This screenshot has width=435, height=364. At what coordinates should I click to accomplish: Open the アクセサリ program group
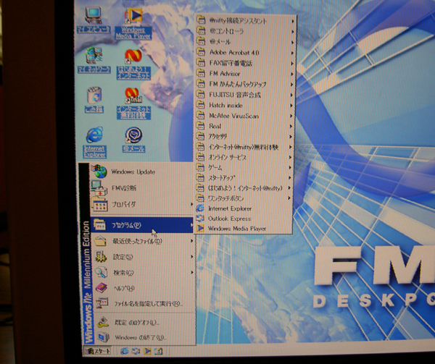244,136
